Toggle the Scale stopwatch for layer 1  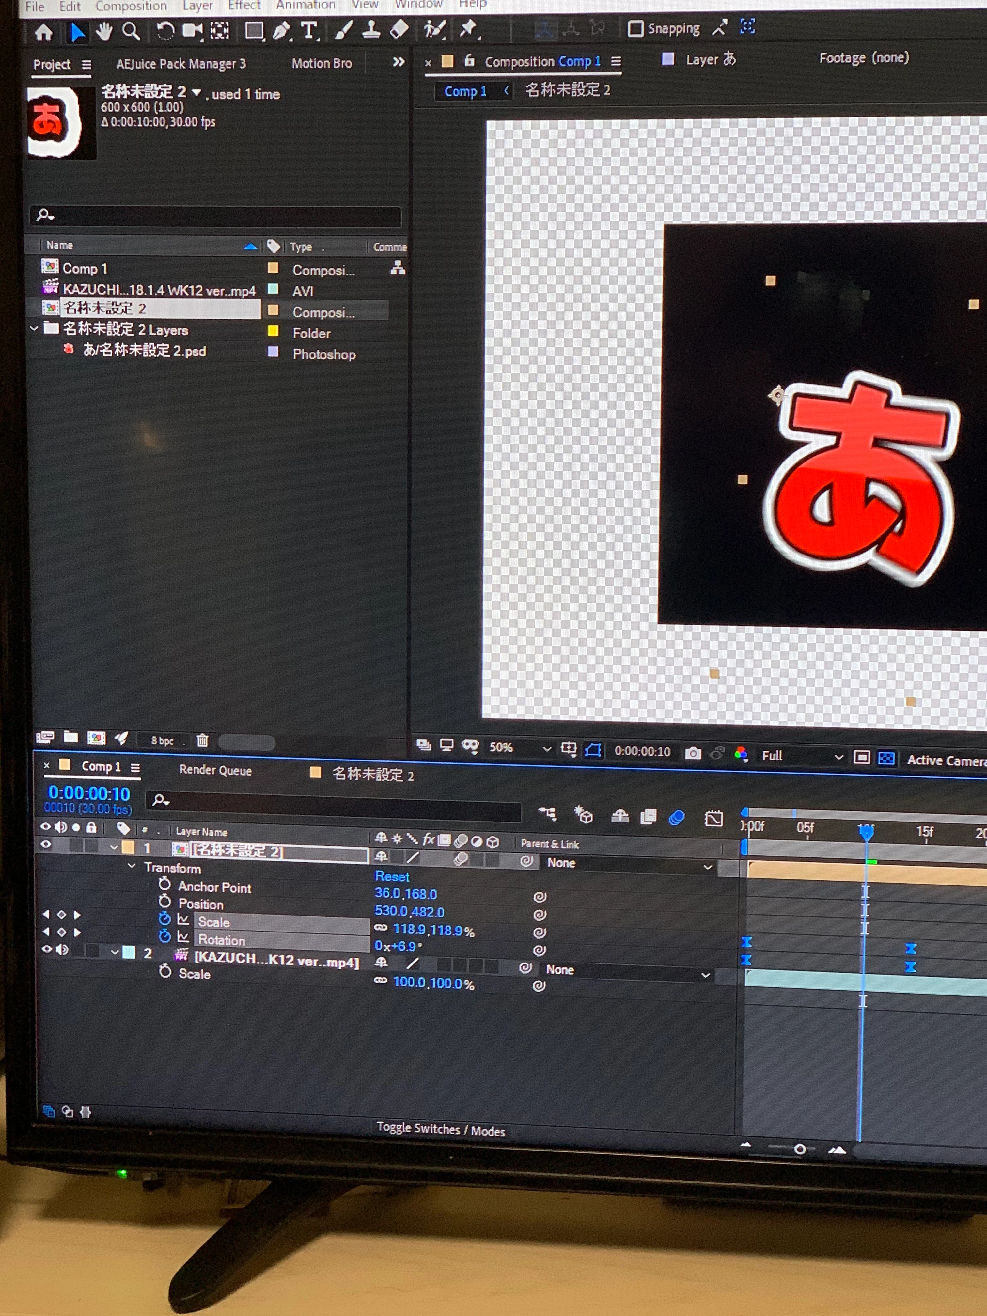click(x=165, y=919)
